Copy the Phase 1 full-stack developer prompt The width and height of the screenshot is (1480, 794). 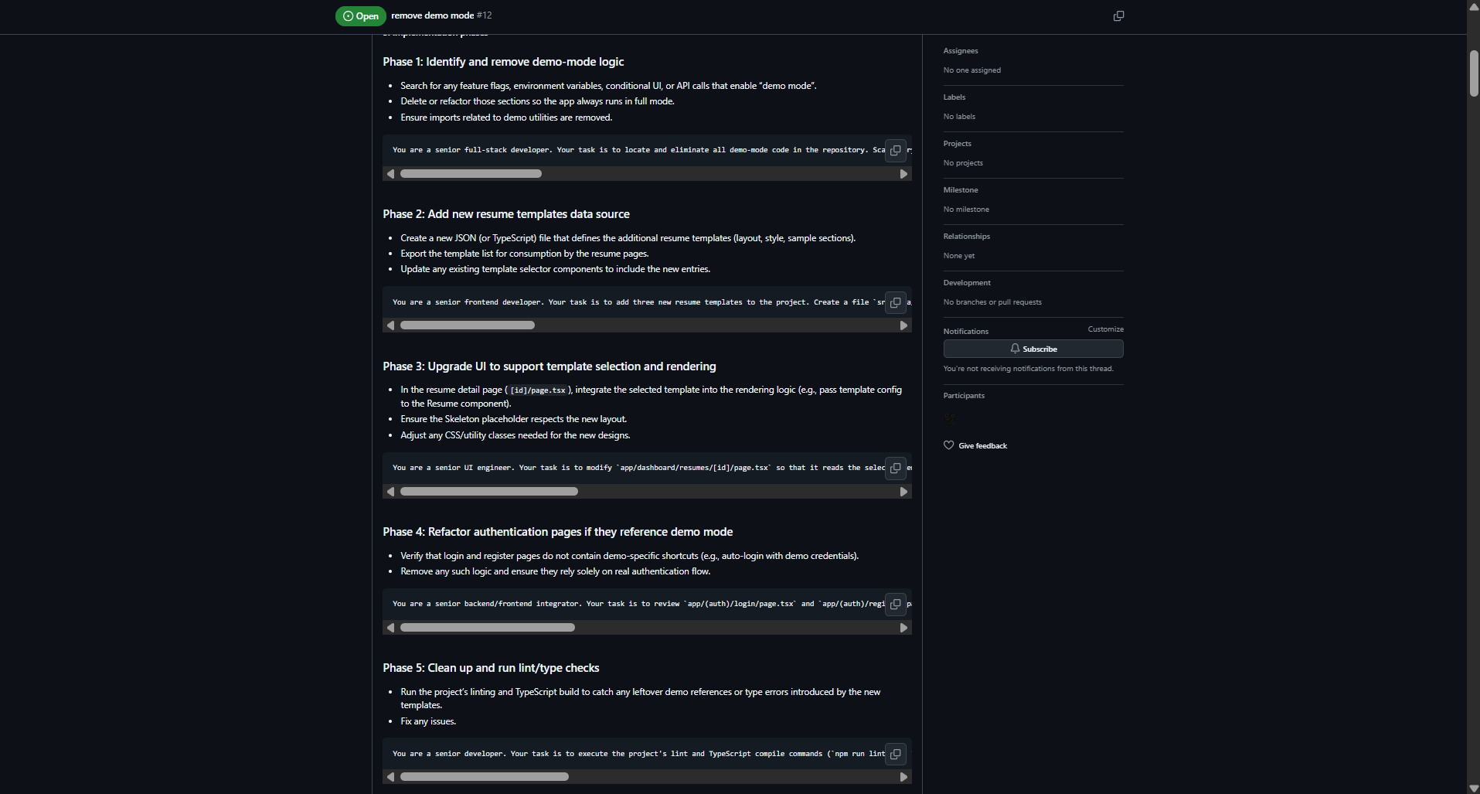(x=896, y=150)
